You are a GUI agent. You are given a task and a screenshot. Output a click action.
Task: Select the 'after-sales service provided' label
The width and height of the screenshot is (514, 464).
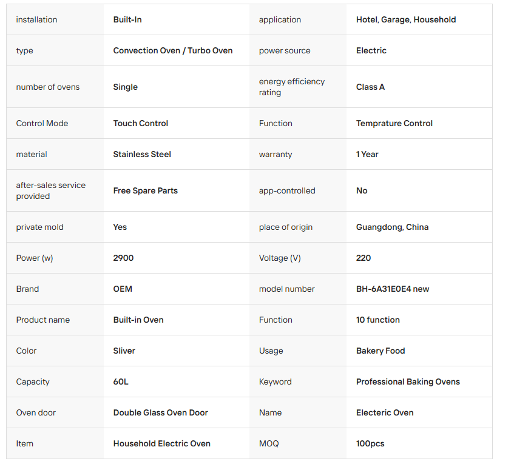(51, 190)
